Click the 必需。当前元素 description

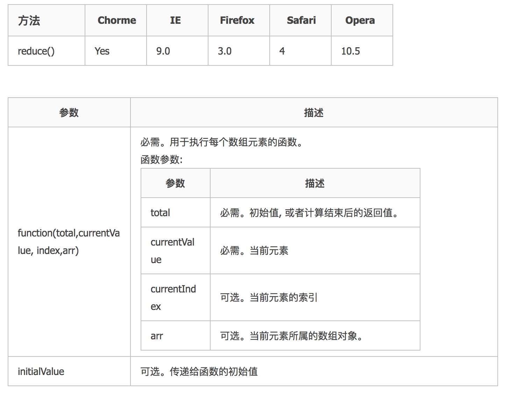pyautogui.click(x=315, y=250)
